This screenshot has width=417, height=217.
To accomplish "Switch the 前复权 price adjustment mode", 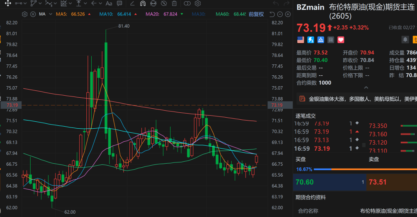I will pyautogui.click(x=256, y=14).
